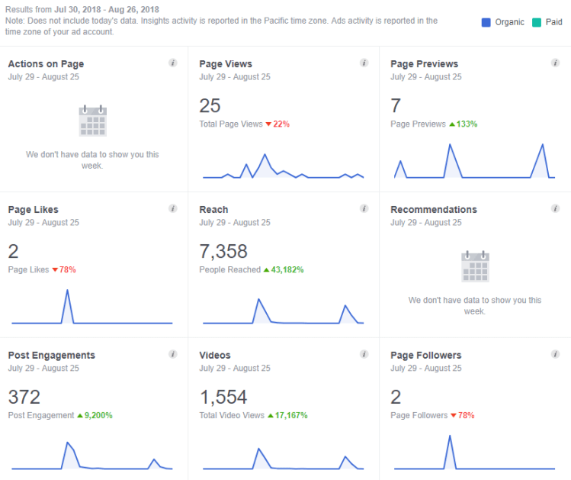Click calendar icon in Recommendations card
The width and height of the screenshot is (571, 480).
point(475,267)
